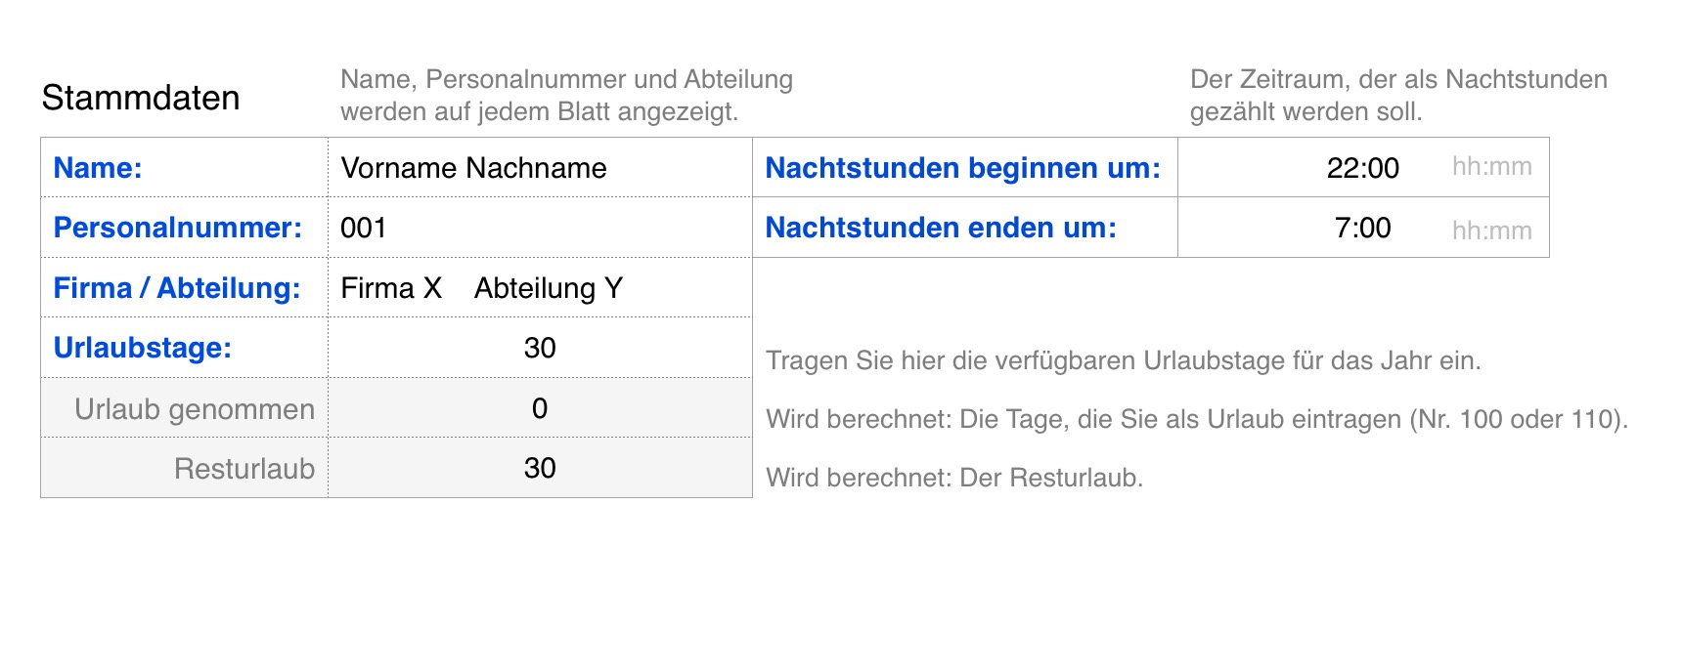The height and width of the screenshot is (672, 1682).
Task: Select the Personalnummer value 001 cell
Action: (x=539, y=228)
